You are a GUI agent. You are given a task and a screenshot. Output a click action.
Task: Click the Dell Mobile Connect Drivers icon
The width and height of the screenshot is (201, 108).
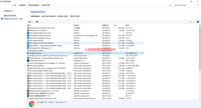click(x=28, y=35)
